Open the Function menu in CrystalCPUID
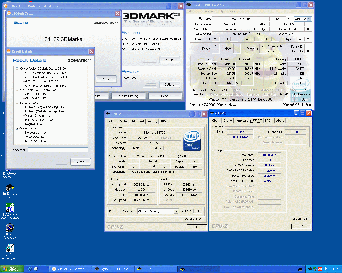The height and width of the screenshot is (273, 342). (x=209, y=11)
